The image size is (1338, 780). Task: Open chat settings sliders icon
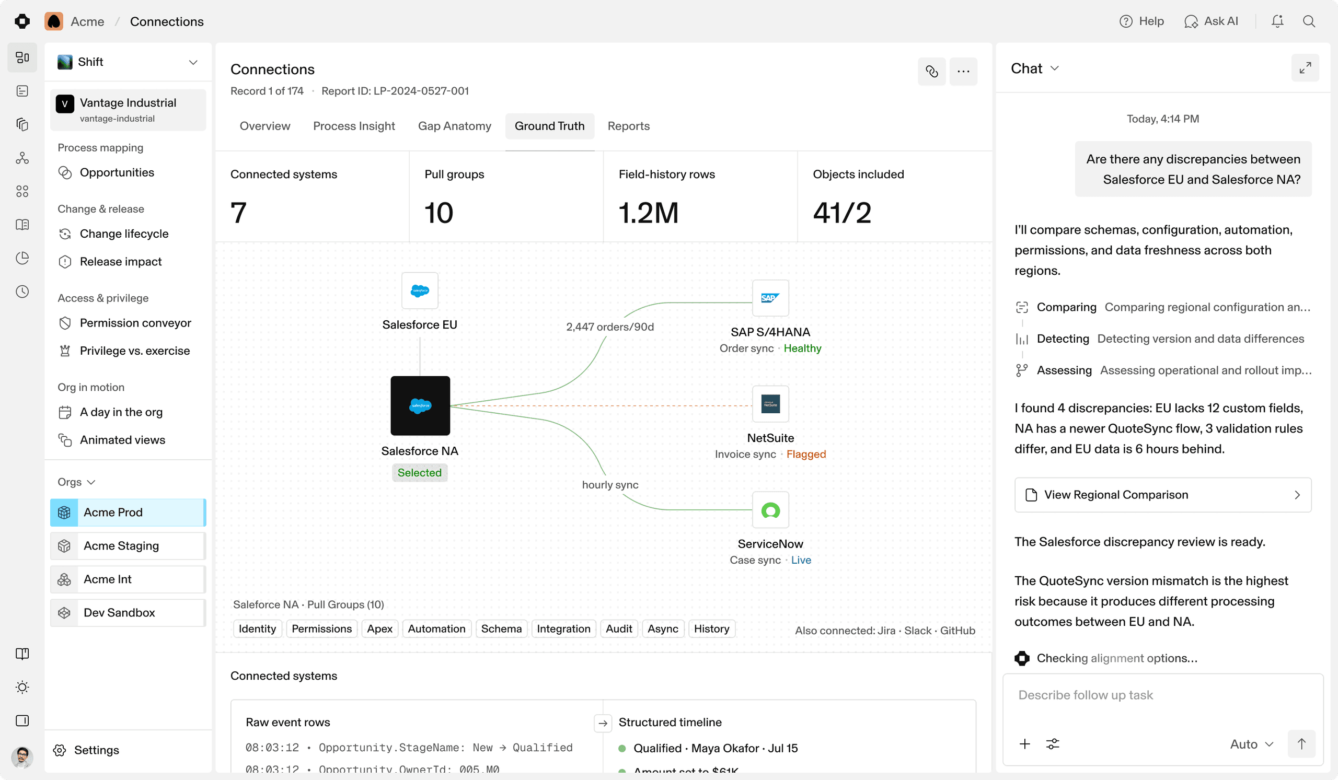click(1052, 744)
